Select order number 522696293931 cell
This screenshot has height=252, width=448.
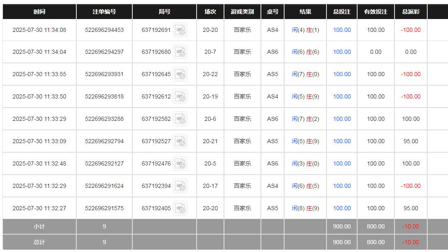pyautogui.click(x=104, y=74)
